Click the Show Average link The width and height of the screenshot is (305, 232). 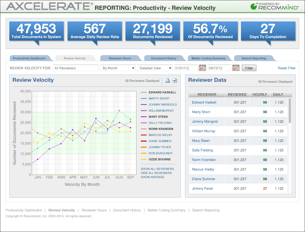point(153,177)
